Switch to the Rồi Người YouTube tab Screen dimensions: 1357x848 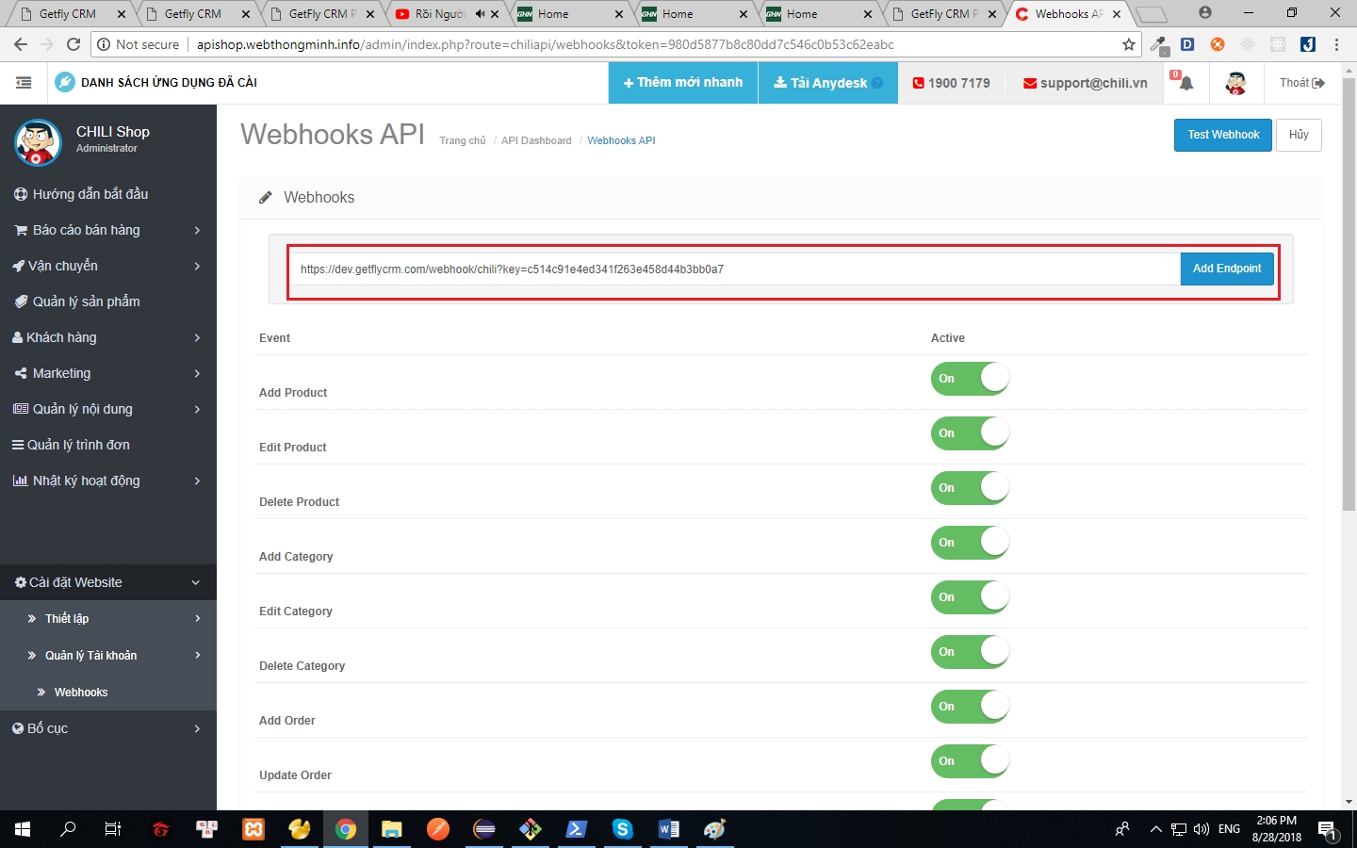coord(439,14)
